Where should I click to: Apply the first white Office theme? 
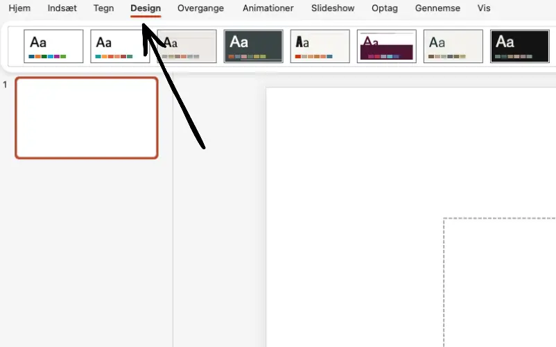[53, 46]
